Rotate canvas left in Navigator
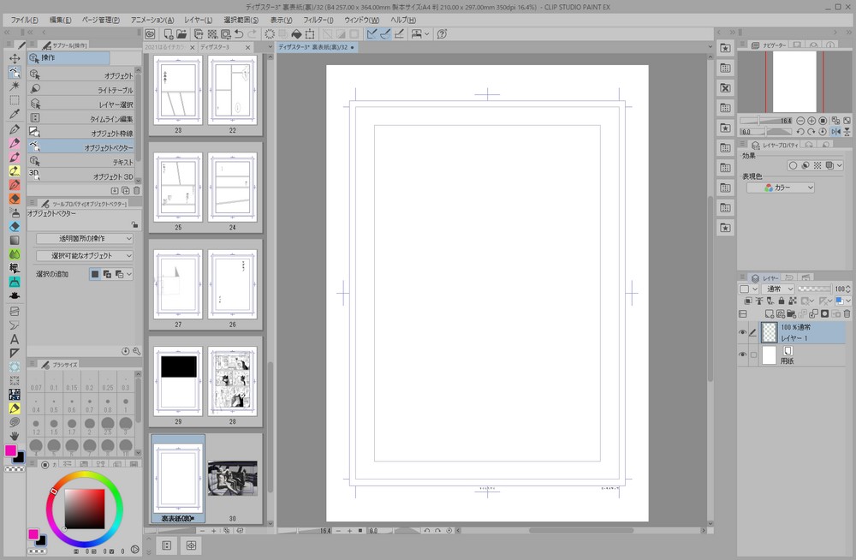Viewport: 856px width, 560px height. 800,132
